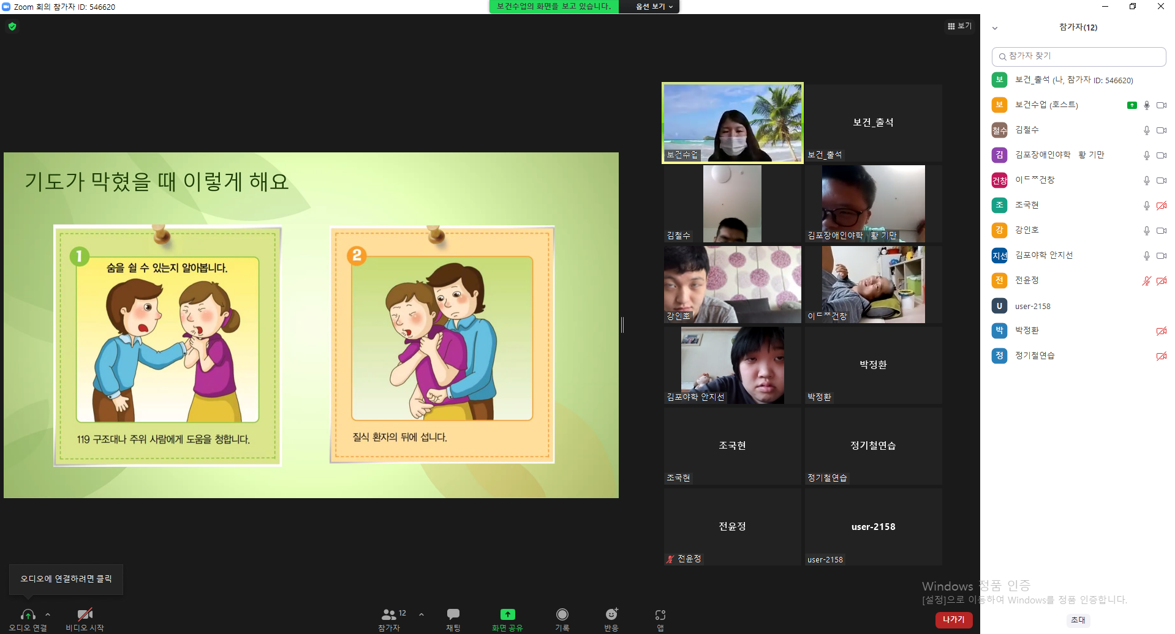Click camera icon for 김철수 in list
Image resolution: width=1175 pixels, height=634 pixels.
tap(1161, 130)
